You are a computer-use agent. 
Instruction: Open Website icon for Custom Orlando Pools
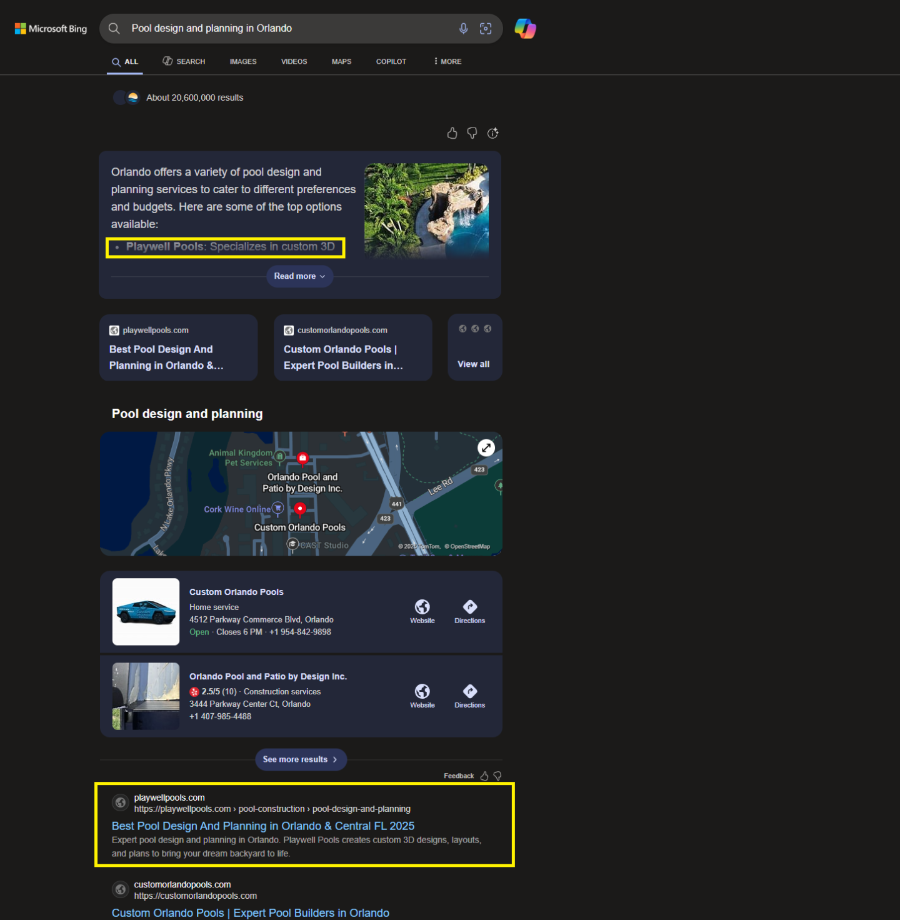[422, 611]
